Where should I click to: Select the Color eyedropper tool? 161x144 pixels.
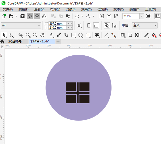[146, 35]
